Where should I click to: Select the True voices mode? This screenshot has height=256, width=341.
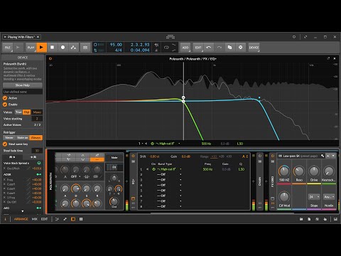pos(18,112)
